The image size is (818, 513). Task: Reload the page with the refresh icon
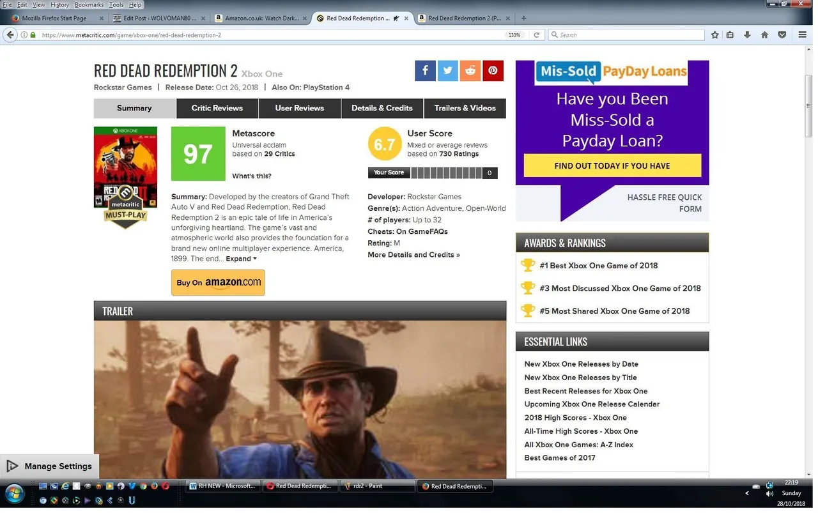[537, 35]
